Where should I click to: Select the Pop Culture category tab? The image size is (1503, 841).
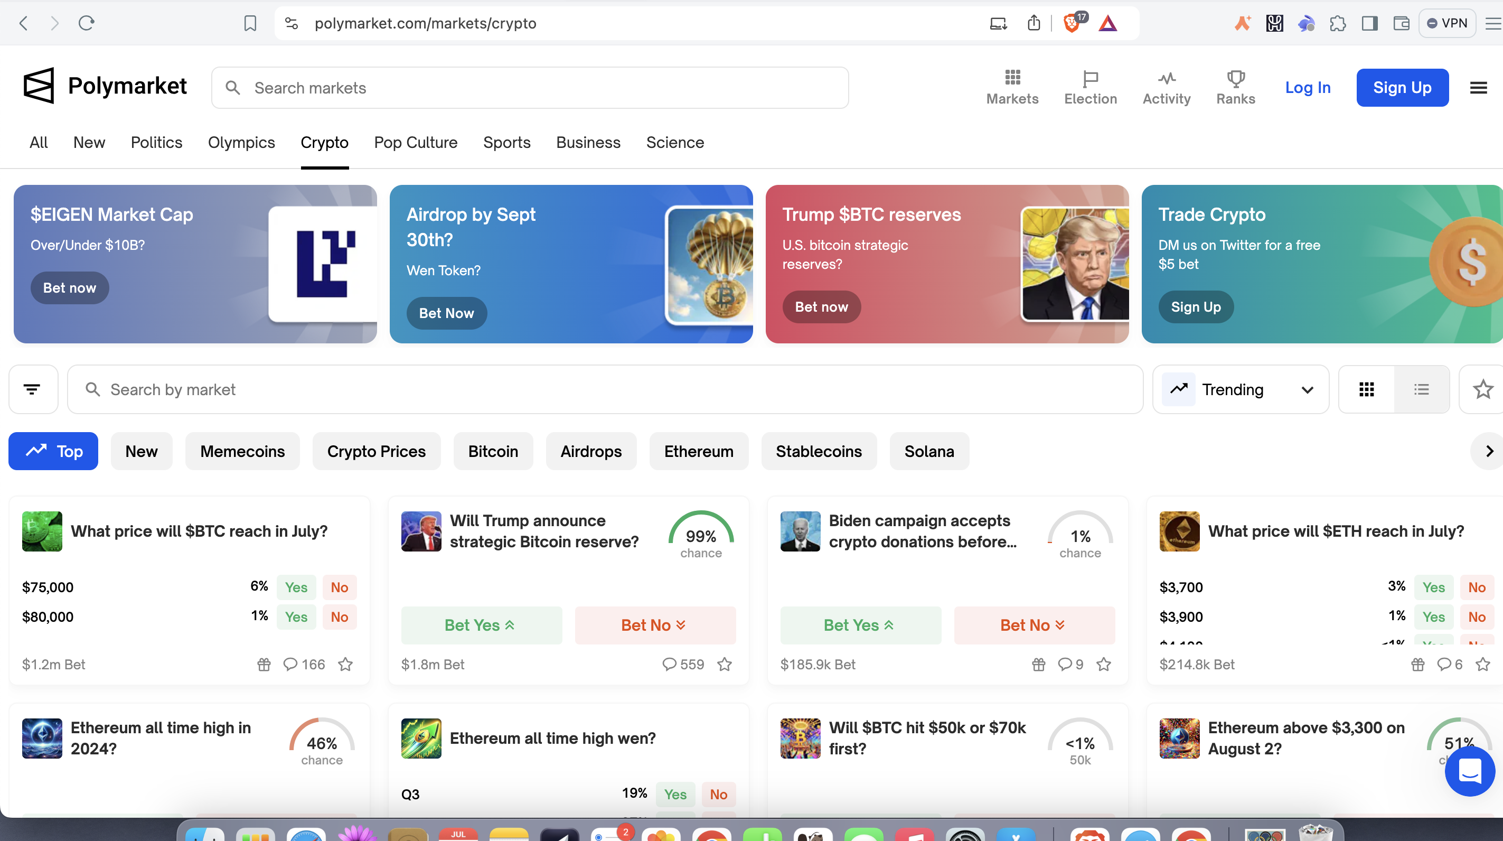tap(416, 143)
